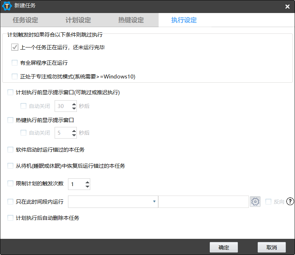
Task: Enable the 有全屏程序正在运行 skip condition
Action: pyautogui.click(x=14, y=63)
